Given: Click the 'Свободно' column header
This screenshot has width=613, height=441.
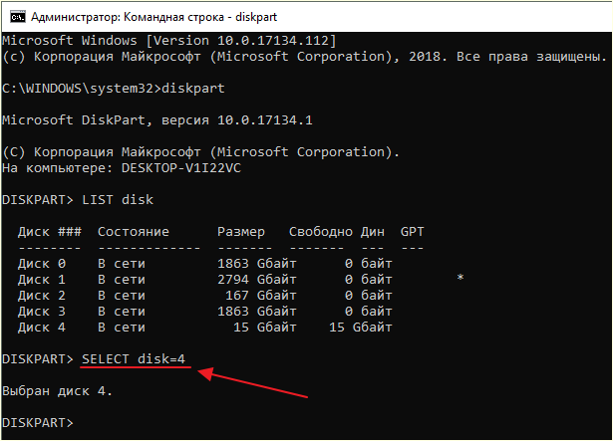Looking at the screenshot, I should 321,232.
